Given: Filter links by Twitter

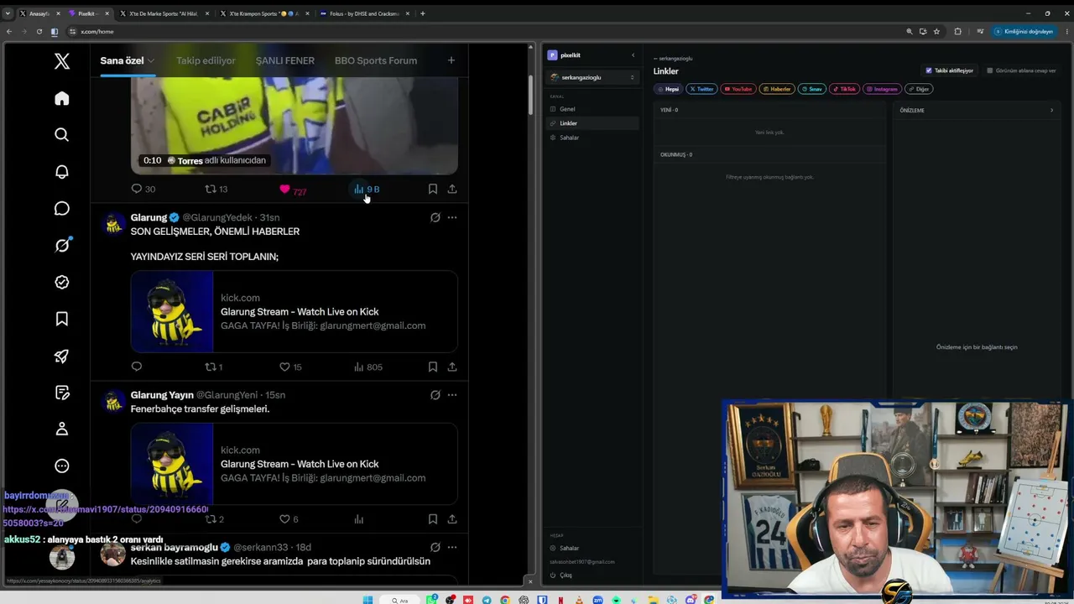Looking at the screenshot, I should point(701,89).
